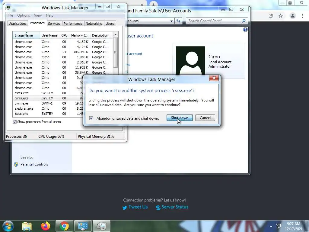The width and height of the screenshot is (309, 232).
Task: Sort processes by Image Name column
Action: 27,35
